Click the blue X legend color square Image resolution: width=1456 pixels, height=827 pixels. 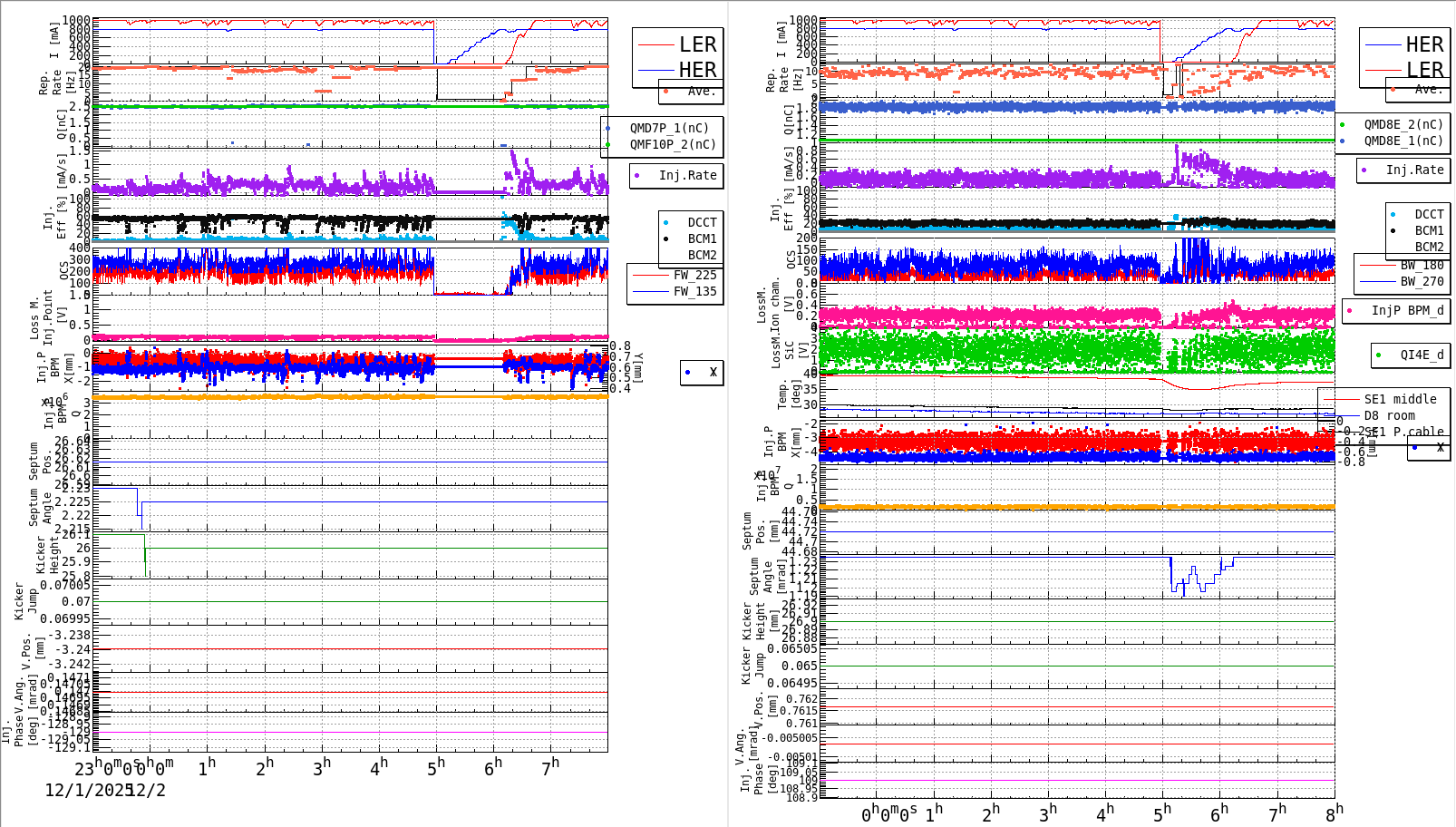click(x=686, y=372)
